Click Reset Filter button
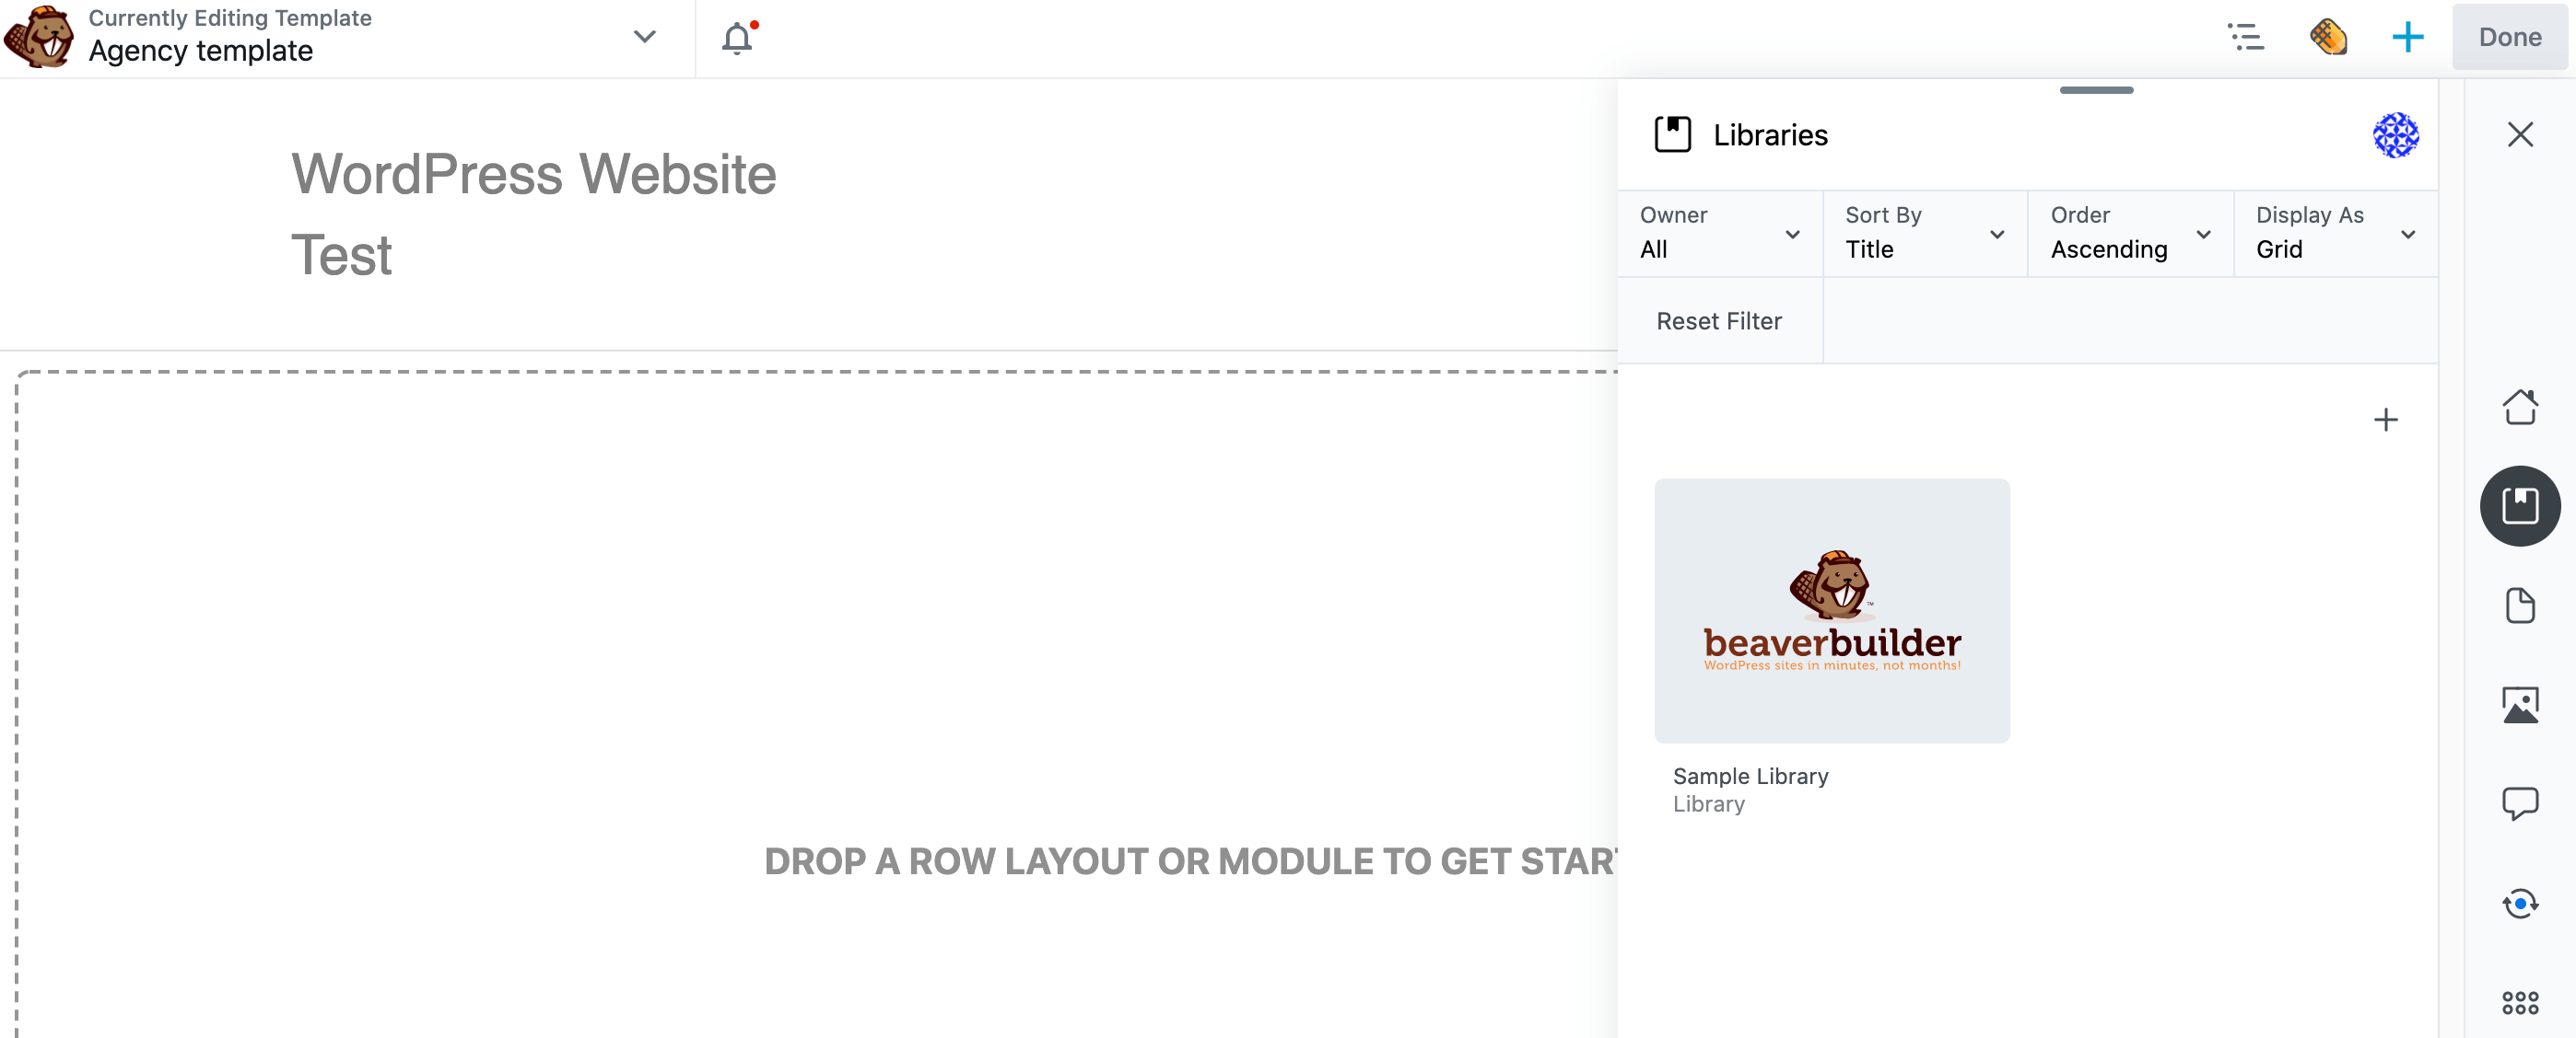Image resolution: width=2576 pixels, height=1038 pixels. pyautogui.click(x=1718, y=319)
